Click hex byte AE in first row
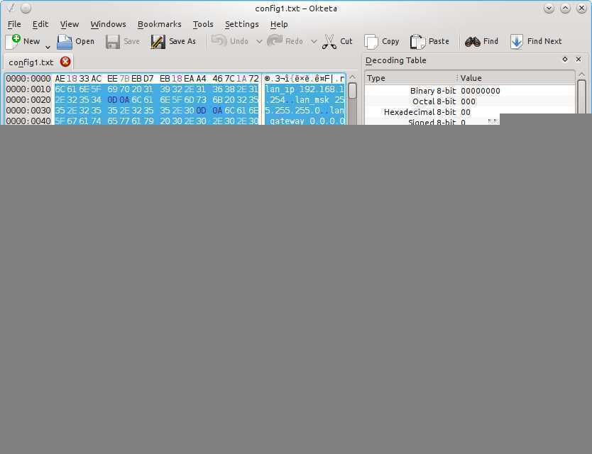The width and height of the screenshot is (592, 454). (x=60, y=79)
